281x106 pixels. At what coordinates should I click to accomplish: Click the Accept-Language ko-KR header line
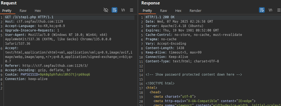[x=35, y=26]
